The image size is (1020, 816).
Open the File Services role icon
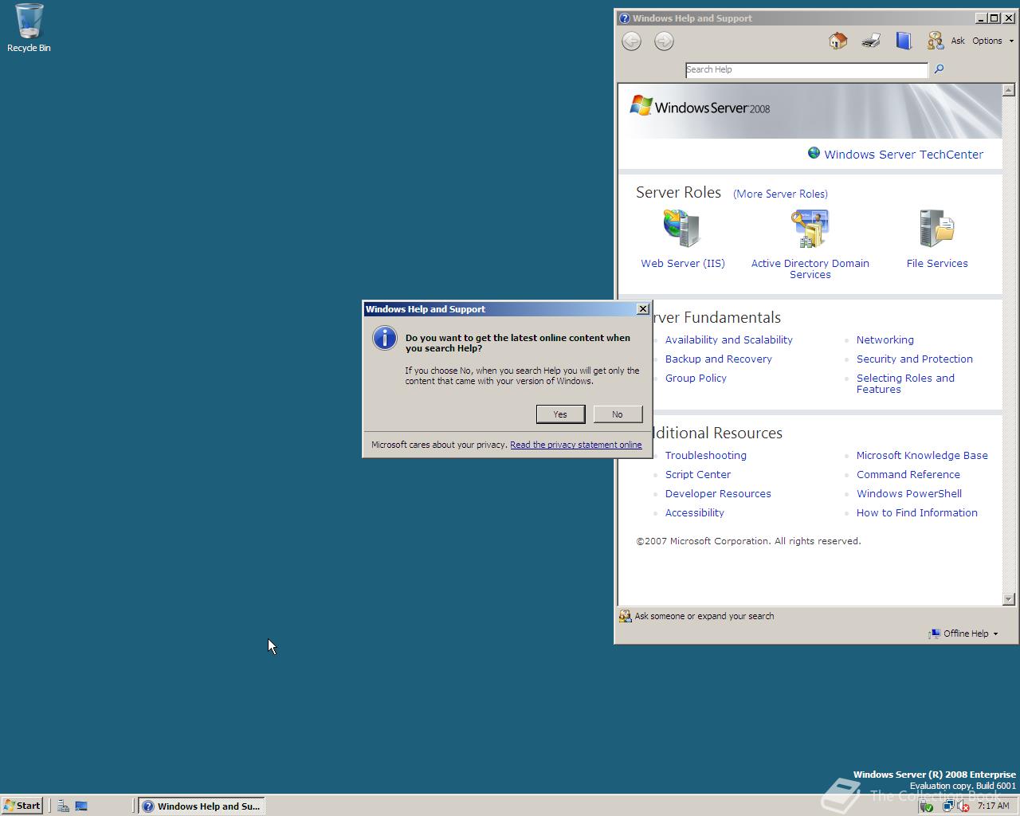coord(936,229)
